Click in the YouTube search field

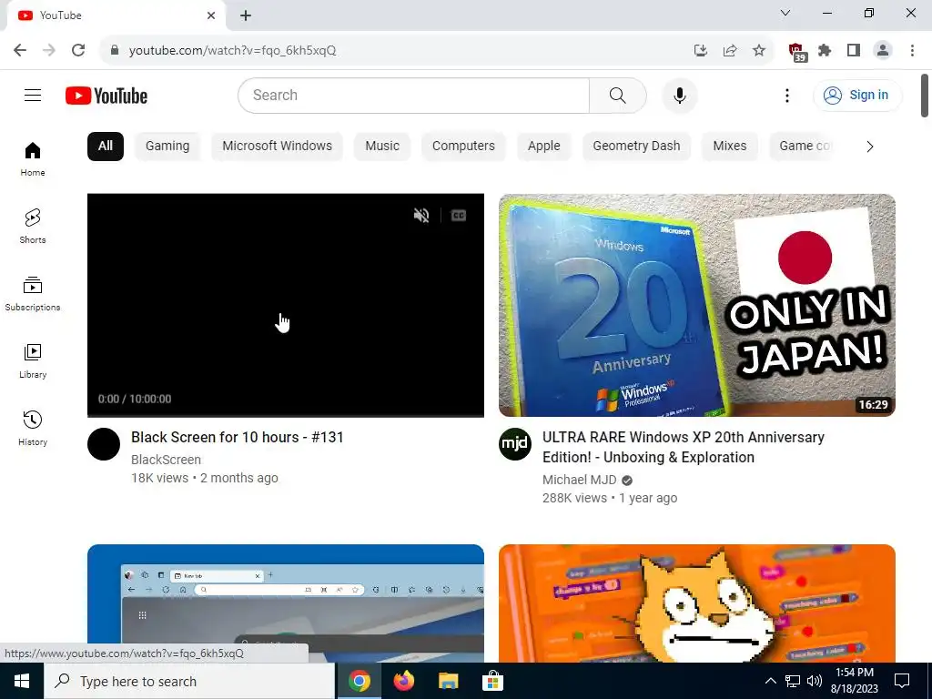click(414, 95)
